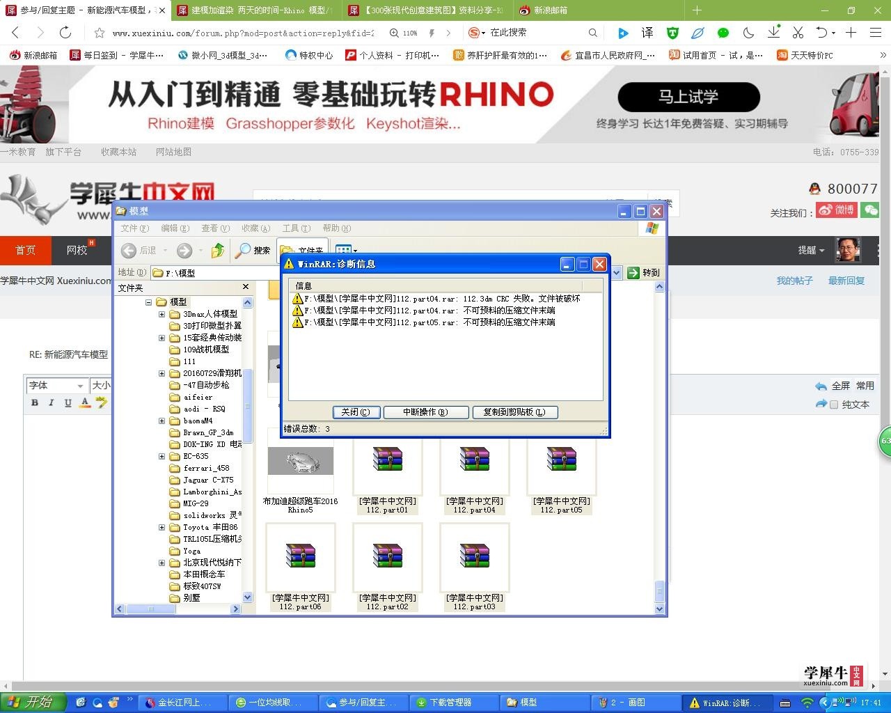Open the 大小 size dropdown
Viewport: 891px width, 713px height.
(x=101, y=385)
